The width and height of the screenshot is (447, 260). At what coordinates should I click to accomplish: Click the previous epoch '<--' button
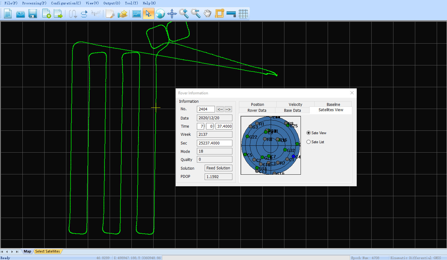(220, 109)
